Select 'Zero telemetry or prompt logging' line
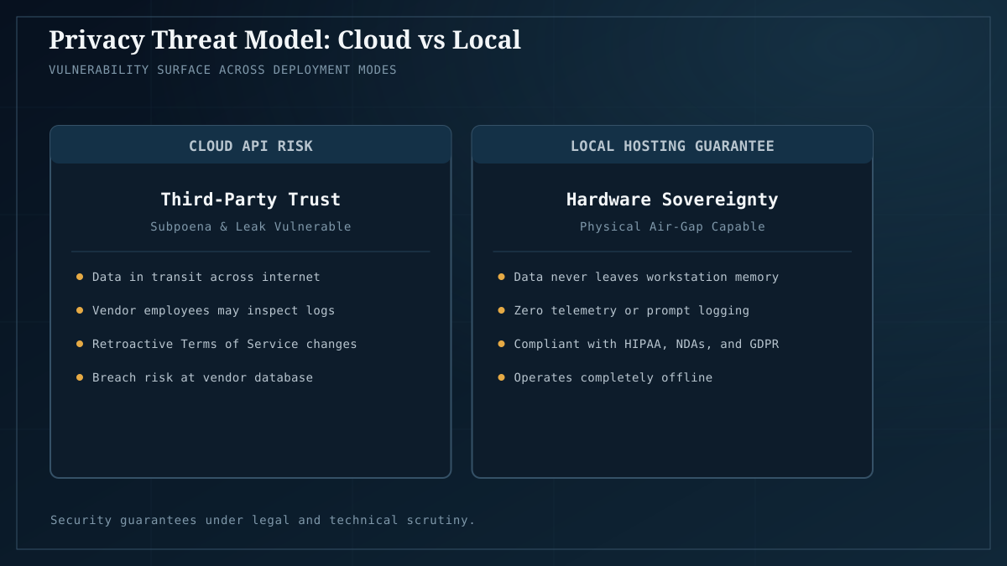The height and width of the screenshot is (566, 1007). click(x=631, y=310)
